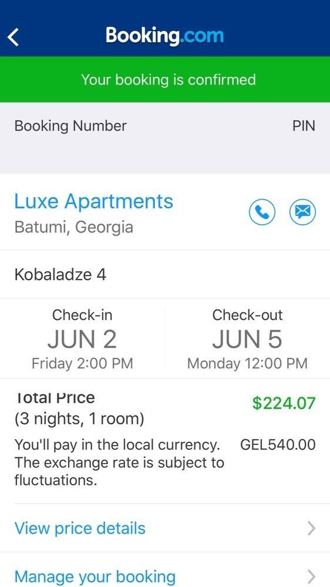Tap the Booking Number label
330x587 pixels.
pos(70,126)
